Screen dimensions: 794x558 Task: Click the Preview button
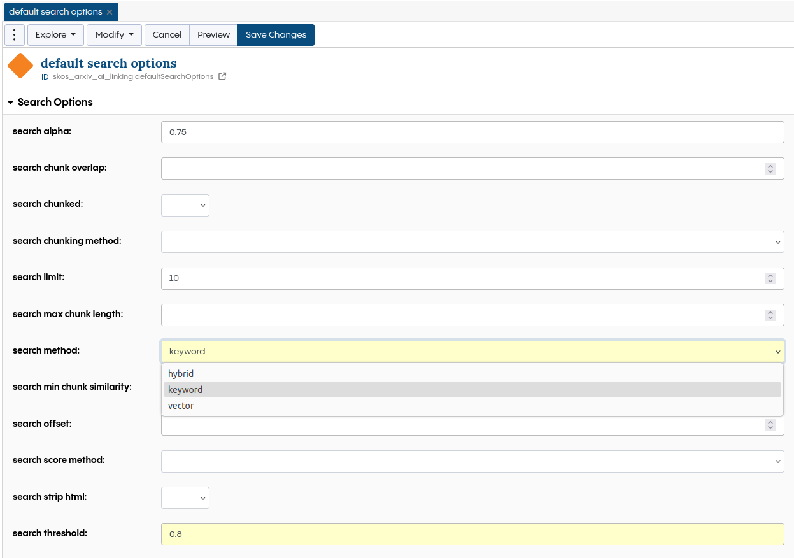click(x=213, y=35)
